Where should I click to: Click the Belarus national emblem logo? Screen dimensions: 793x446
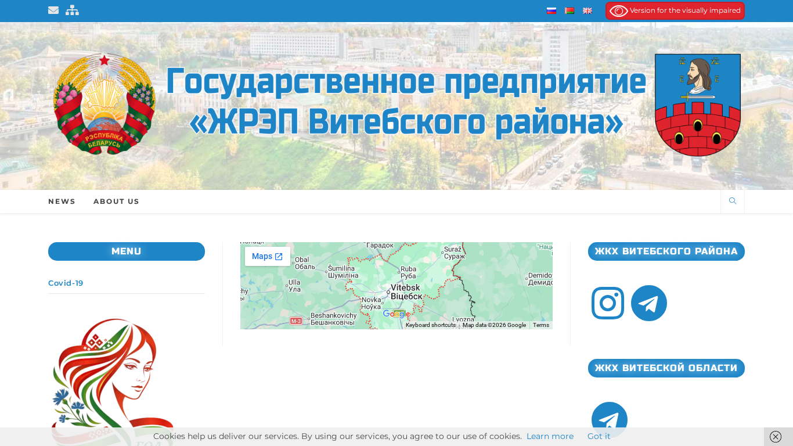click(104, 105)
